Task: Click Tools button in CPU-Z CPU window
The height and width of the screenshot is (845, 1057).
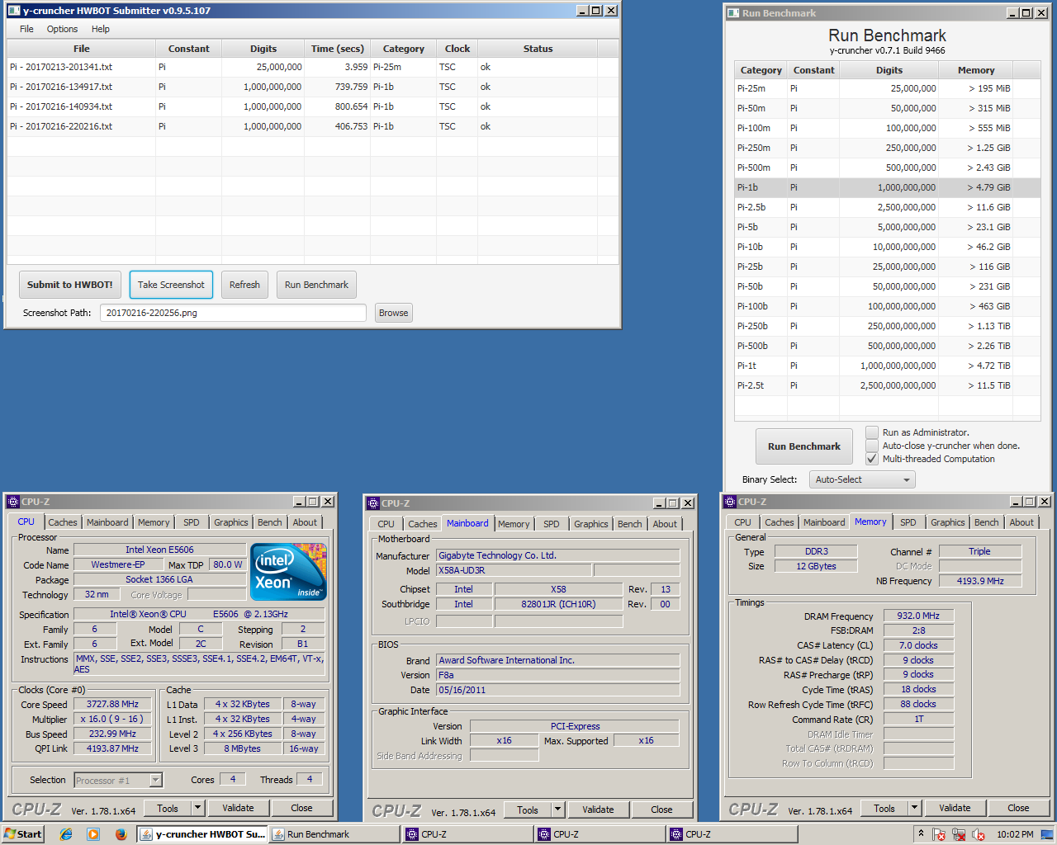Action: click(x=168, y=808)
